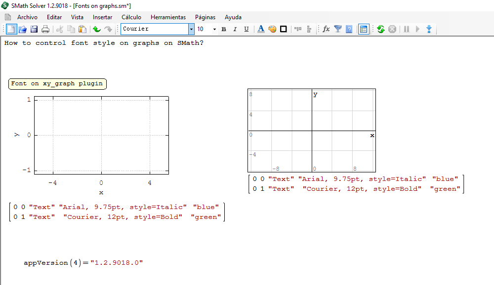Toggle underline formatting
This screenshot has height=285, width=494.
[x=247, y=29]
